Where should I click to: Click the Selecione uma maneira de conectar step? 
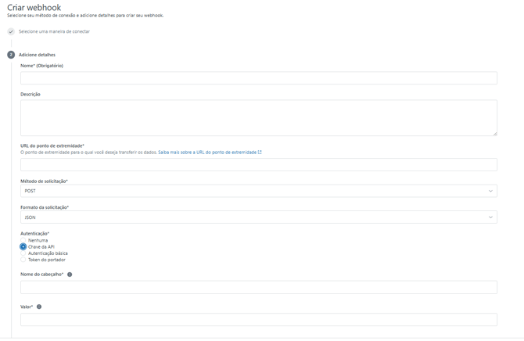54,31
